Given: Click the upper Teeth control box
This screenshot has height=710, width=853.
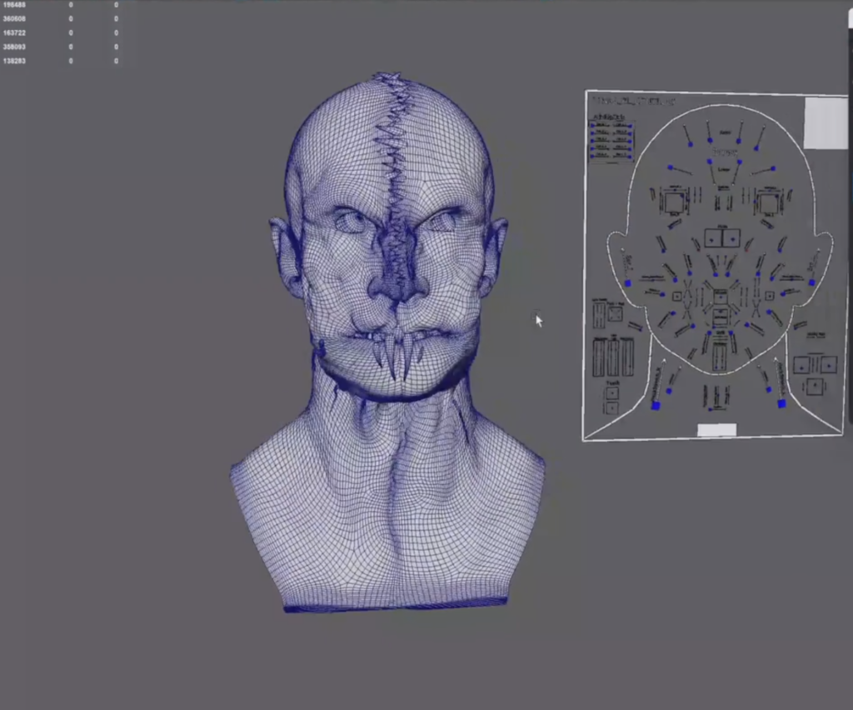Looking at the screenshot, I should (x=612, y=392).
